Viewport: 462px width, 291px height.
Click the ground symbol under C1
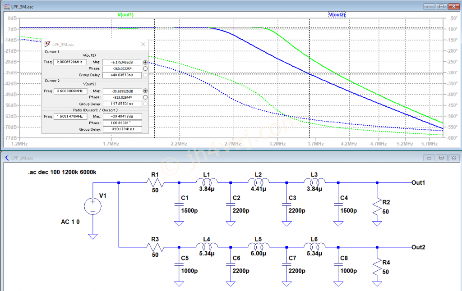(179, 223)
